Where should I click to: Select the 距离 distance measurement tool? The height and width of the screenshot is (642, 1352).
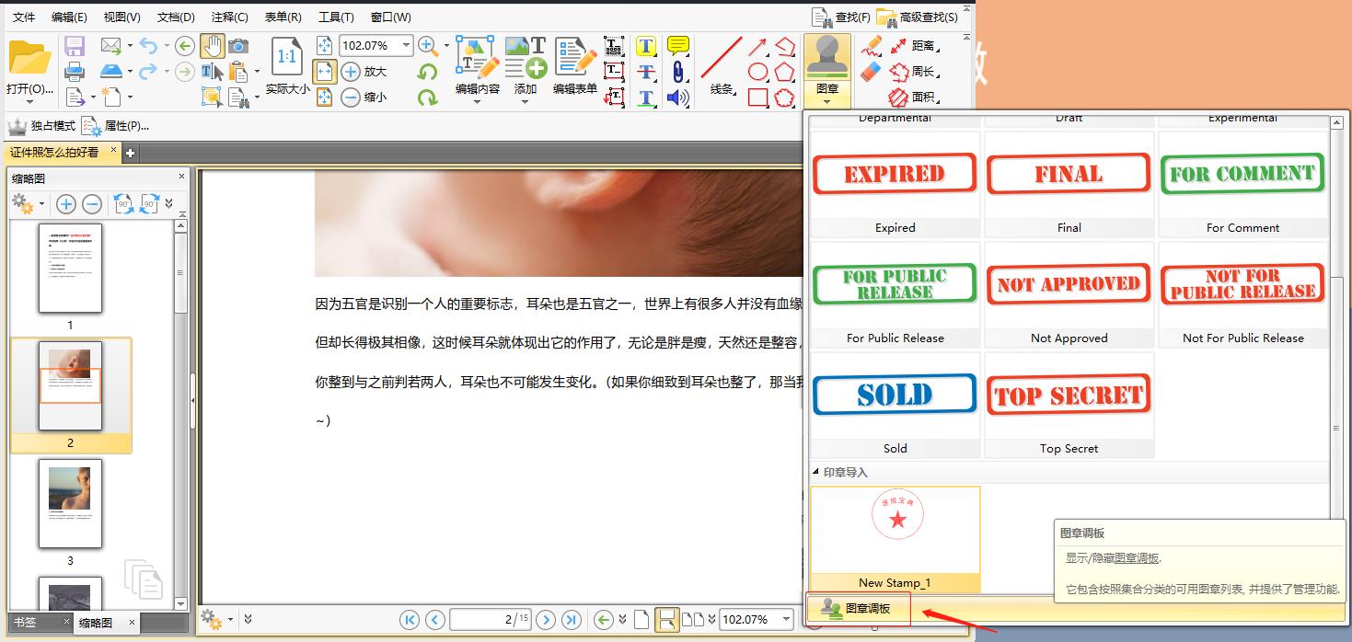[899, 46]
